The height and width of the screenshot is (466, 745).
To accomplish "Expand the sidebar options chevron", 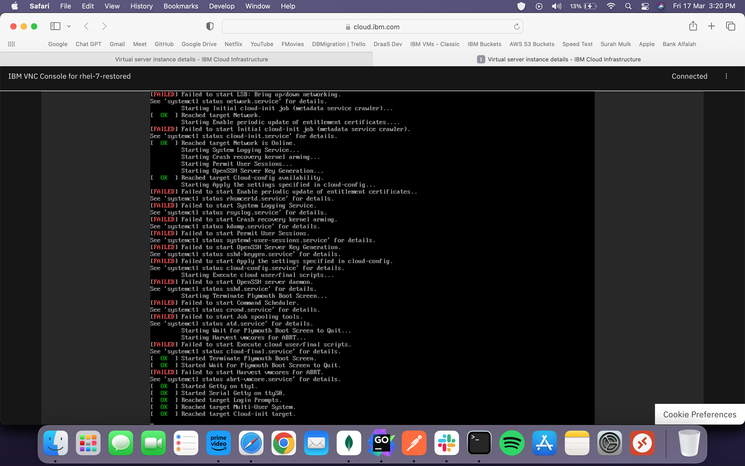I will click(69, 26).
